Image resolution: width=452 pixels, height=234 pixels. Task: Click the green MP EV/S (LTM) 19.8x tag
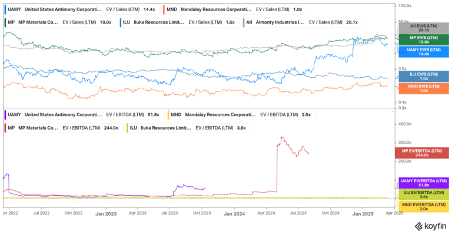pyautogui.click(x=424, y=39)
